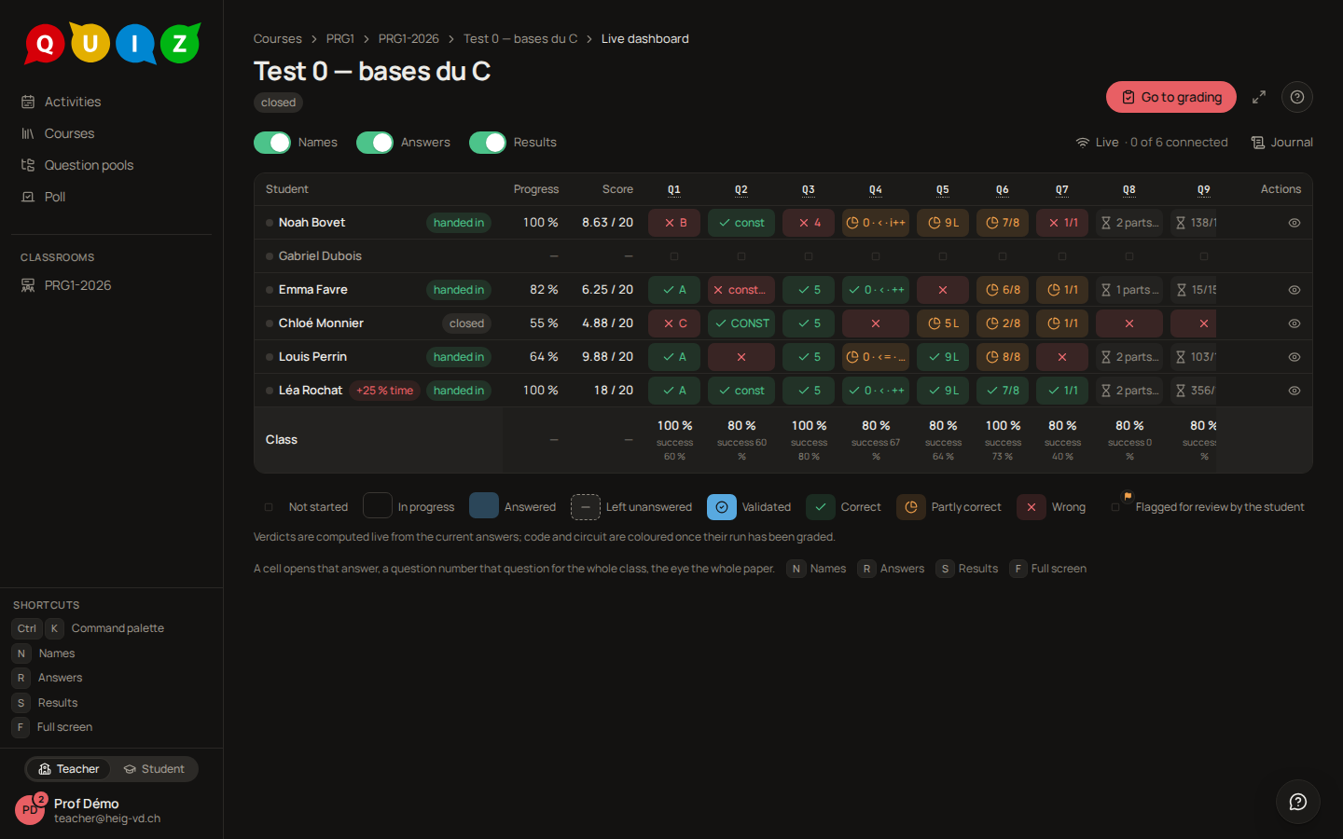Click the QUIZ logo
1343x839 pixels.
pos(112,43)
